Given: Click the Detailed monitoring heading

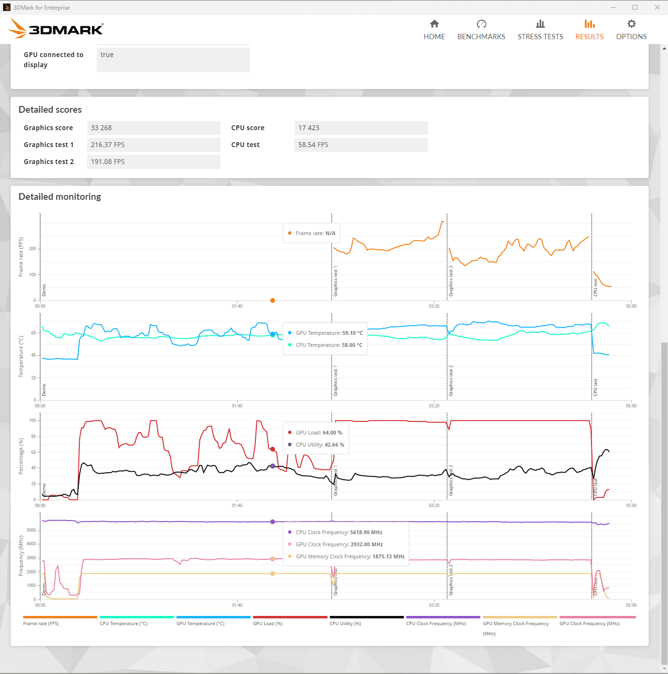Looking at the screenshot, I should [x=60, y=197].
